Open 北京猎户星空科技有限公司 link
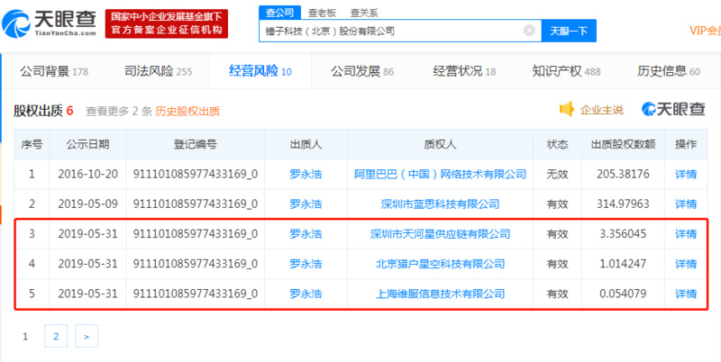Image resolution: width=721 pixels, height=362 pixels. tap(440, 264)
